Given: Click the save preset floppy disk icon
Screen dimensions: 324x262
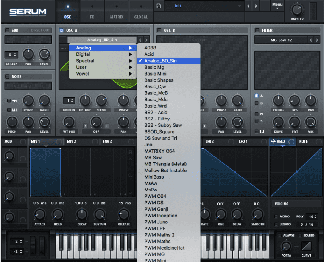Looking at the screenshot, I should click(159, 6).
